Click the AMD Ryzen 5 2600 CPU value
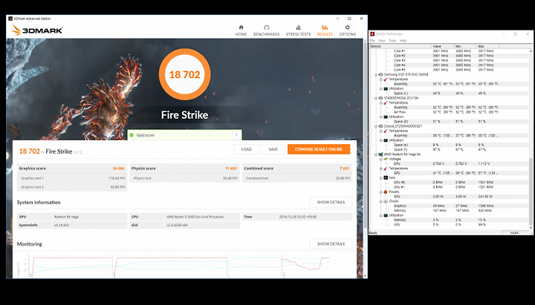Screen dimensions: 535x305 tap(195, 217)
